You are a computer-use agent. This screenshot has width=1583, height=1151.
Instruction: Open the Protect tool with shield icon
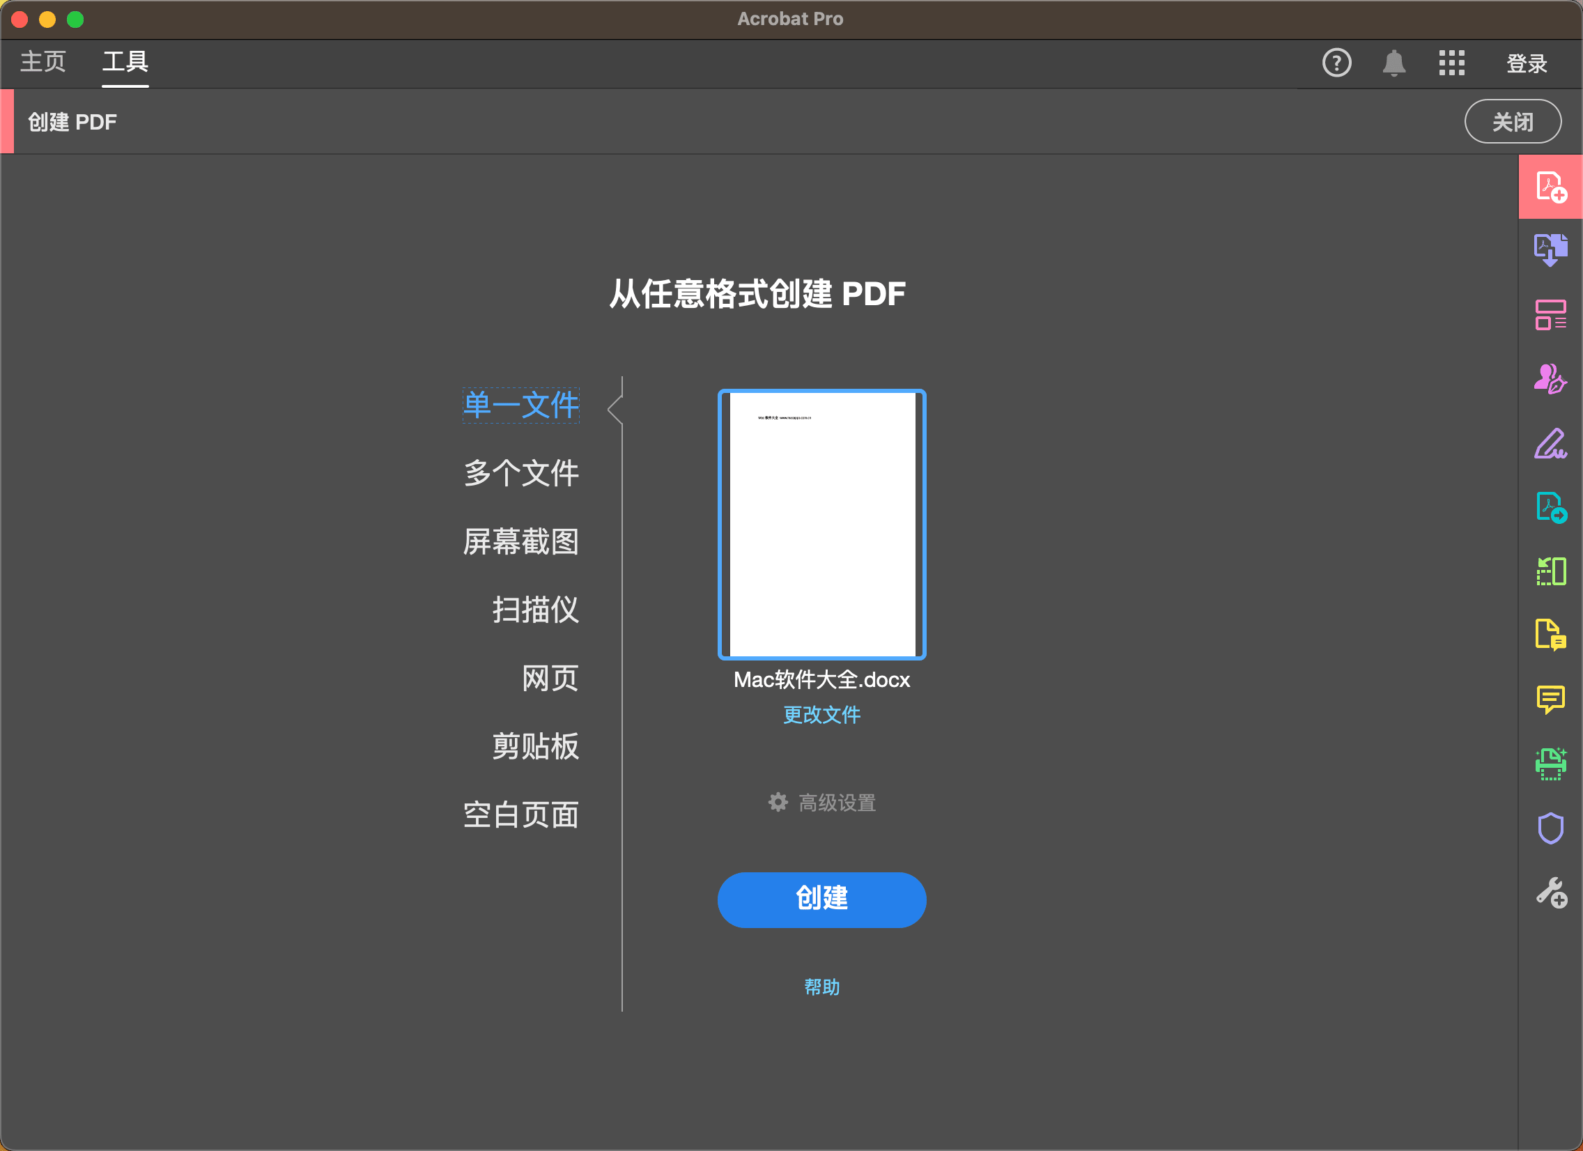click(1551, 827)
